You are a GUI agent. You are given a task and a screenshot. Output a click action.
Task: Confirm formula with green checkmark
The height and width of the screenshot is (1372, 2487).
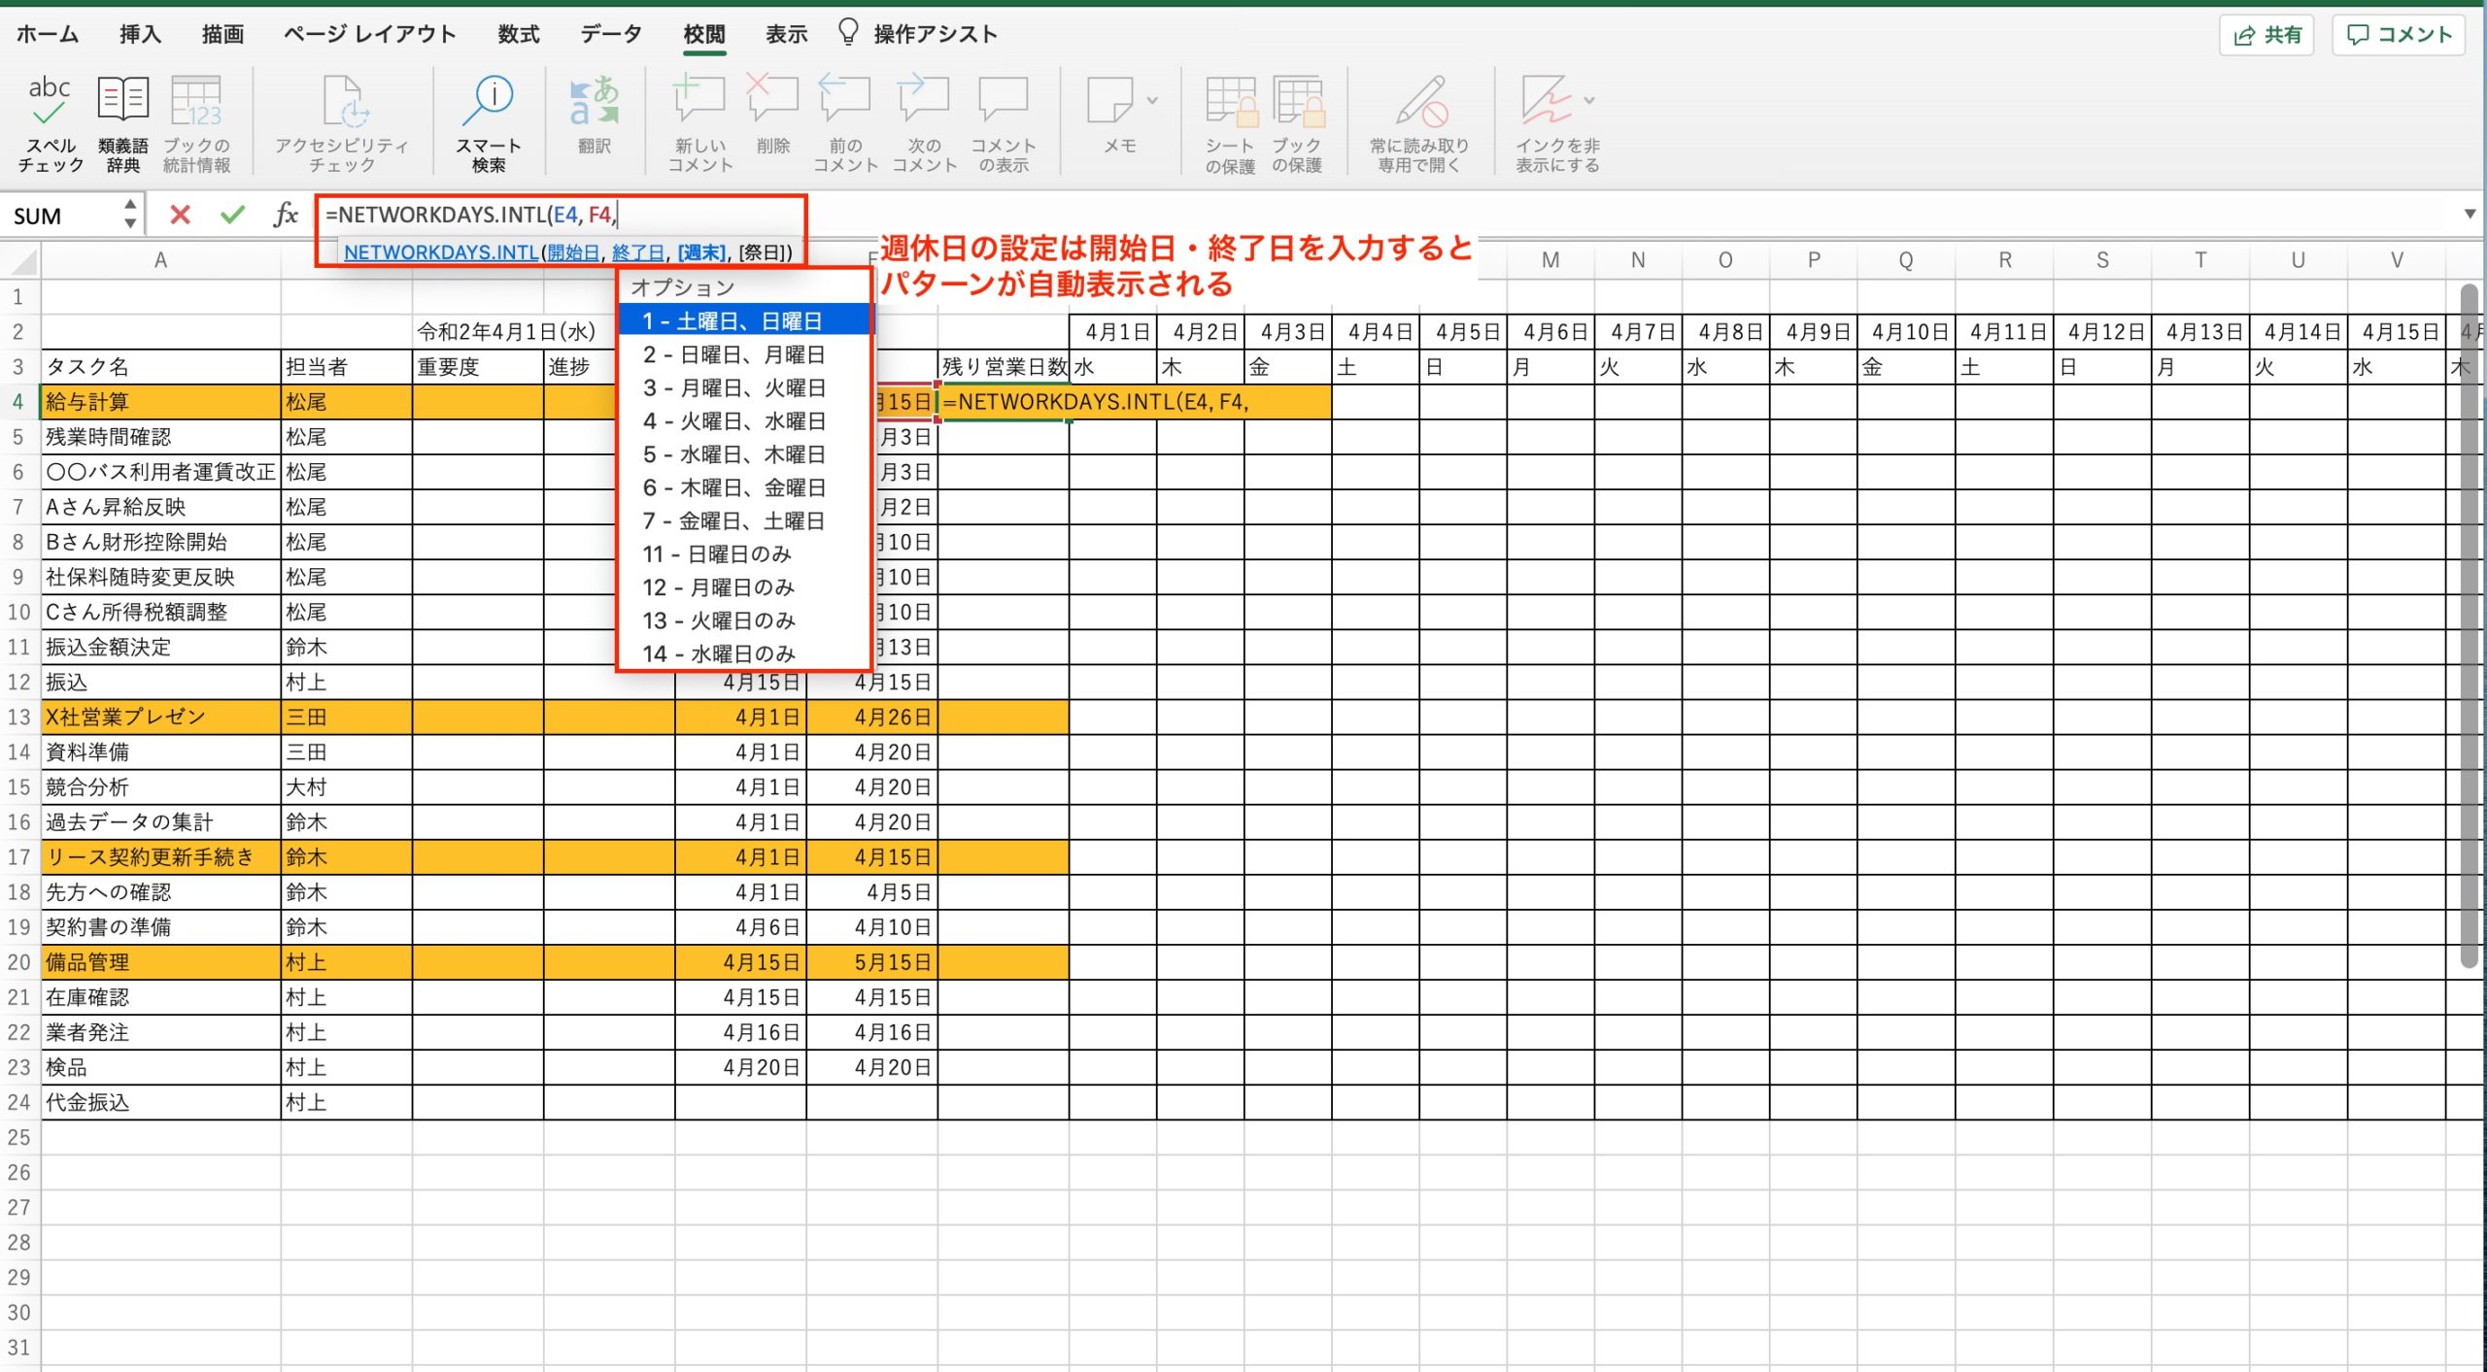pyautogui.click(x=232, y=215)
